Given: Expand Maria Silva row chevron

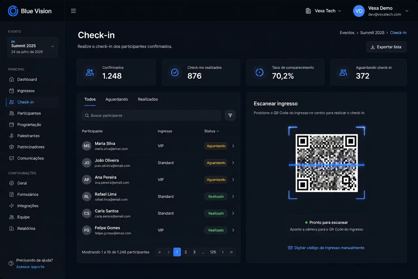Looking at the screenshot, I should (233, 146).
